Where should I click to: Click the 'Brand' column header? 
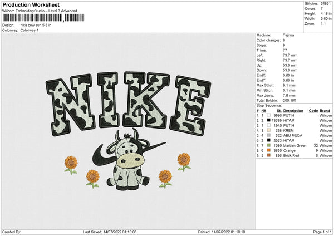[325, 111]
